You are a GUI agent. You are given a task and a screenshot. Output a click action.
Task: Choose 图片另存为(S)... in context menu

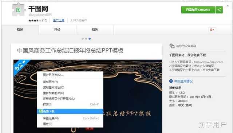click(x=70, y=75)
